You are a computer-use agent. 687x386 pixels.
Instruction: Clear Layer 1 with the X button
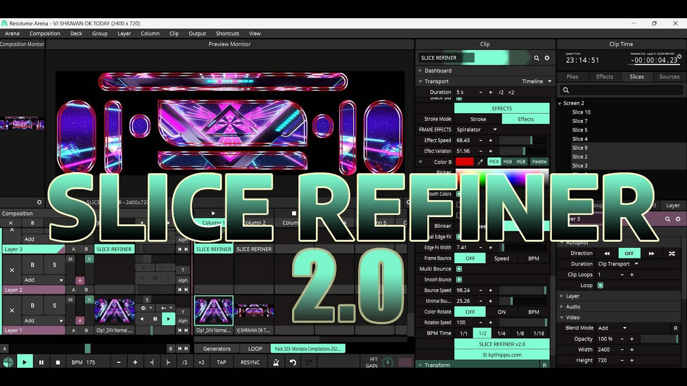pos(12,311)
